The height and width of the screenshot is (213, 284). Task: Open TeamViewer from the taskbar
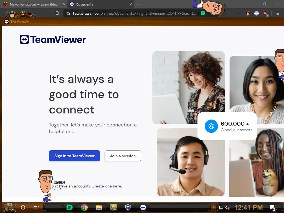[x=143, y=207]
